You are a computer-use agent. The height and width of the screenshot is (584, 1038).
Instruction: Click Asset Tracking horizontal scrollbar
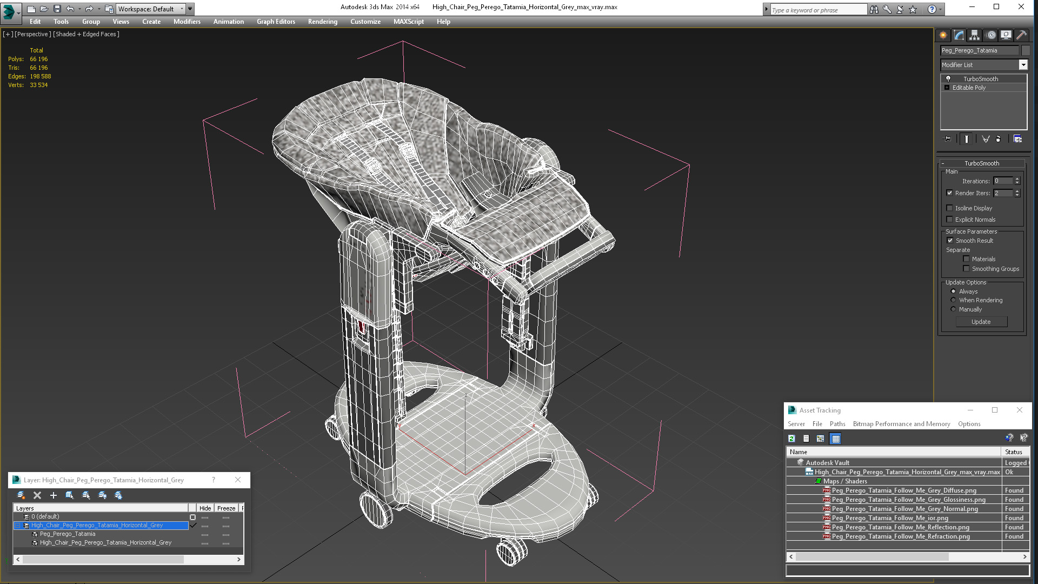(908, 556)
